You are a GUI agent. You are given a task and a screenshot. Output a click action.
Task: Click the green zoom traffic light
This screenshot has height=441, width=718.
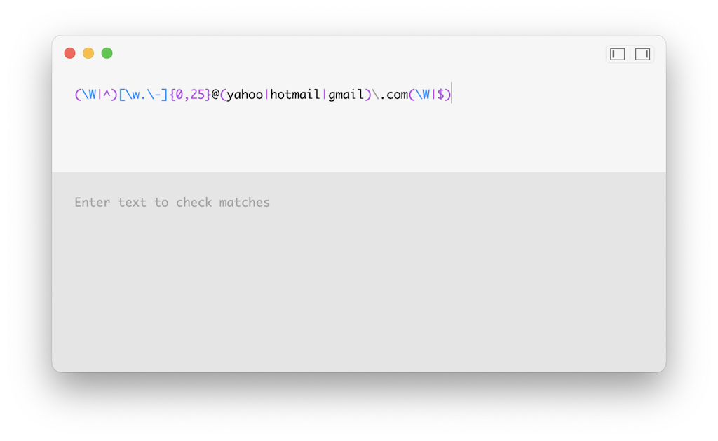coord(107,53)
